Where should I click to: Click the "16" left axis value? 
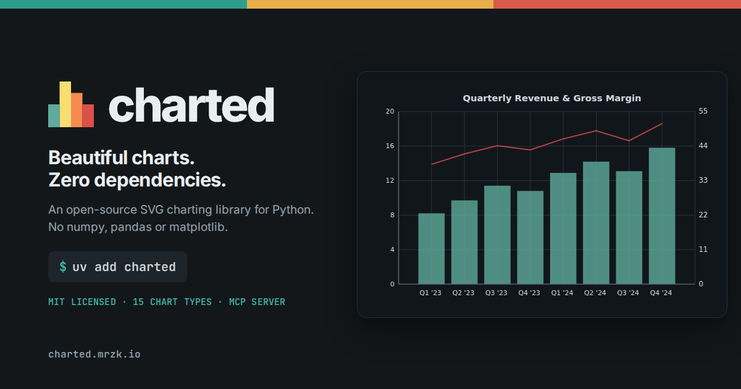pos(390,146)
